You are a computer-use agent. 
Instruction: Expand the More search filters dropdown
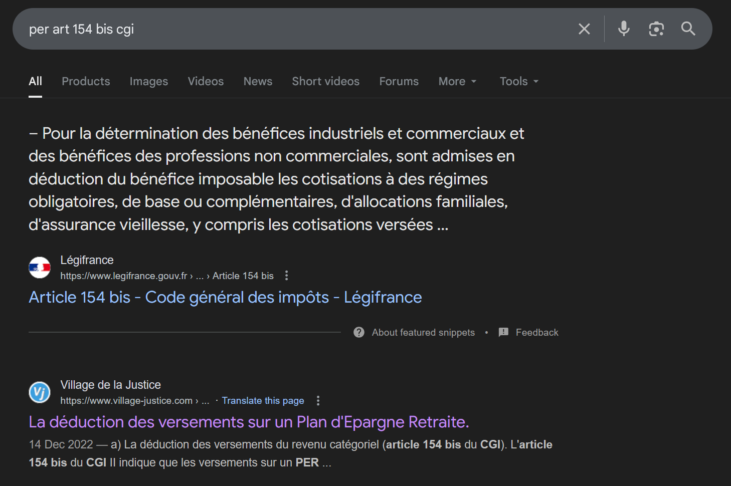pos(457,81)
